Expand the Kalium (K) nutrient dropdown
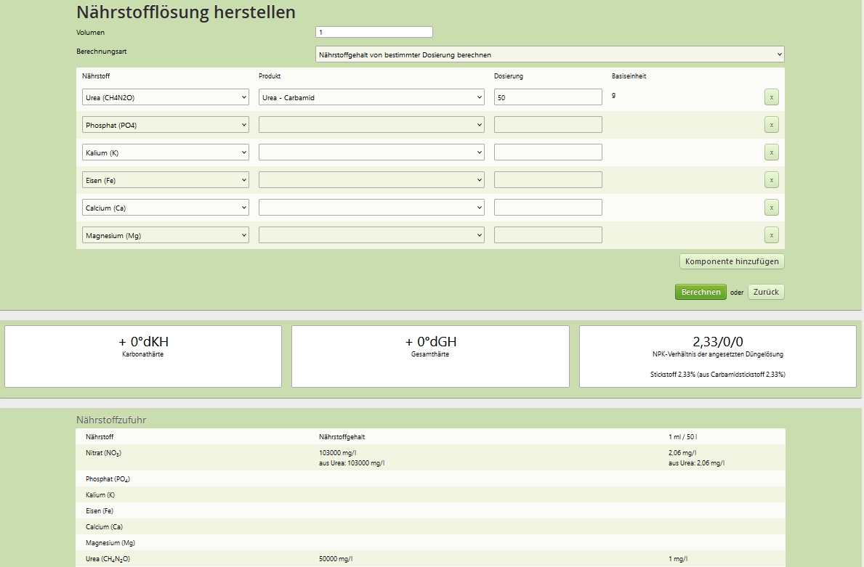 pyautogui.click(x=165, y=152)
